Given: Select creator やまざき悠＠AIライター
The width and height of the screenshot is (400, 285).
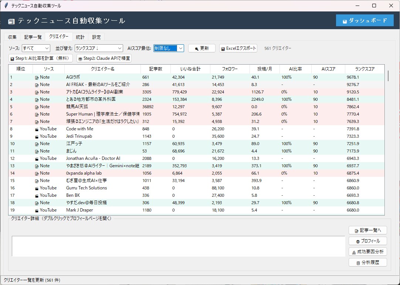Looking at the screenshot, I should pyautogui.click(x=103, y=166).
